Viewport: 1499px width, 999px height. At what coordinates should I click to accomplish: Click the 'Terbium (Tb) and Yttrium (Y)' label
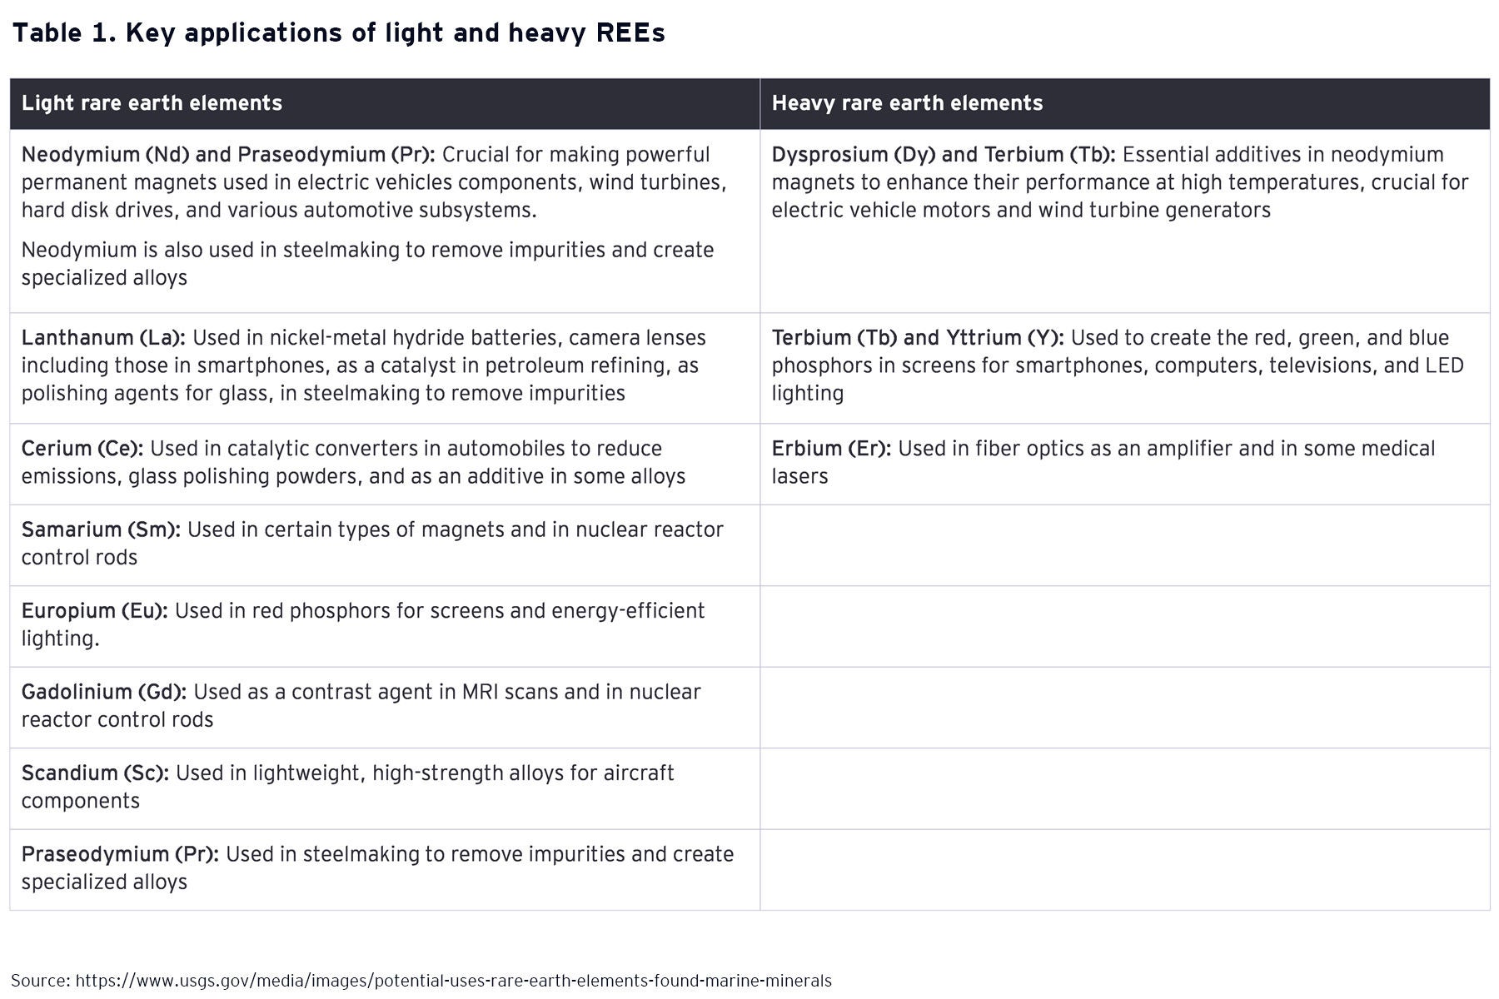(917, 338)
